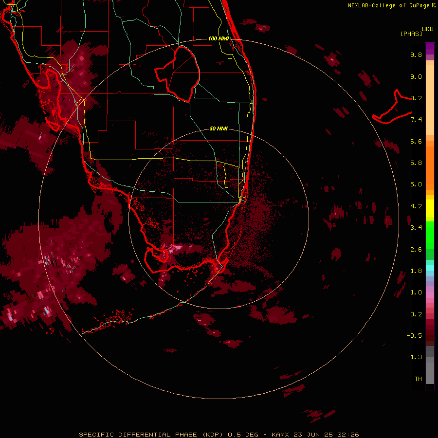Pick the purple segment atop the color bar
Viewport: 438px width, 438px height.
[x=430, y=49]
